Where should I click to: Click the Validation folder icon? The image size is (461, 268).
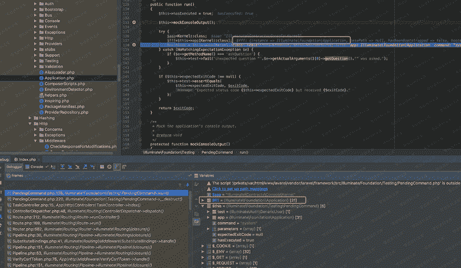click(x=40, y=65)
